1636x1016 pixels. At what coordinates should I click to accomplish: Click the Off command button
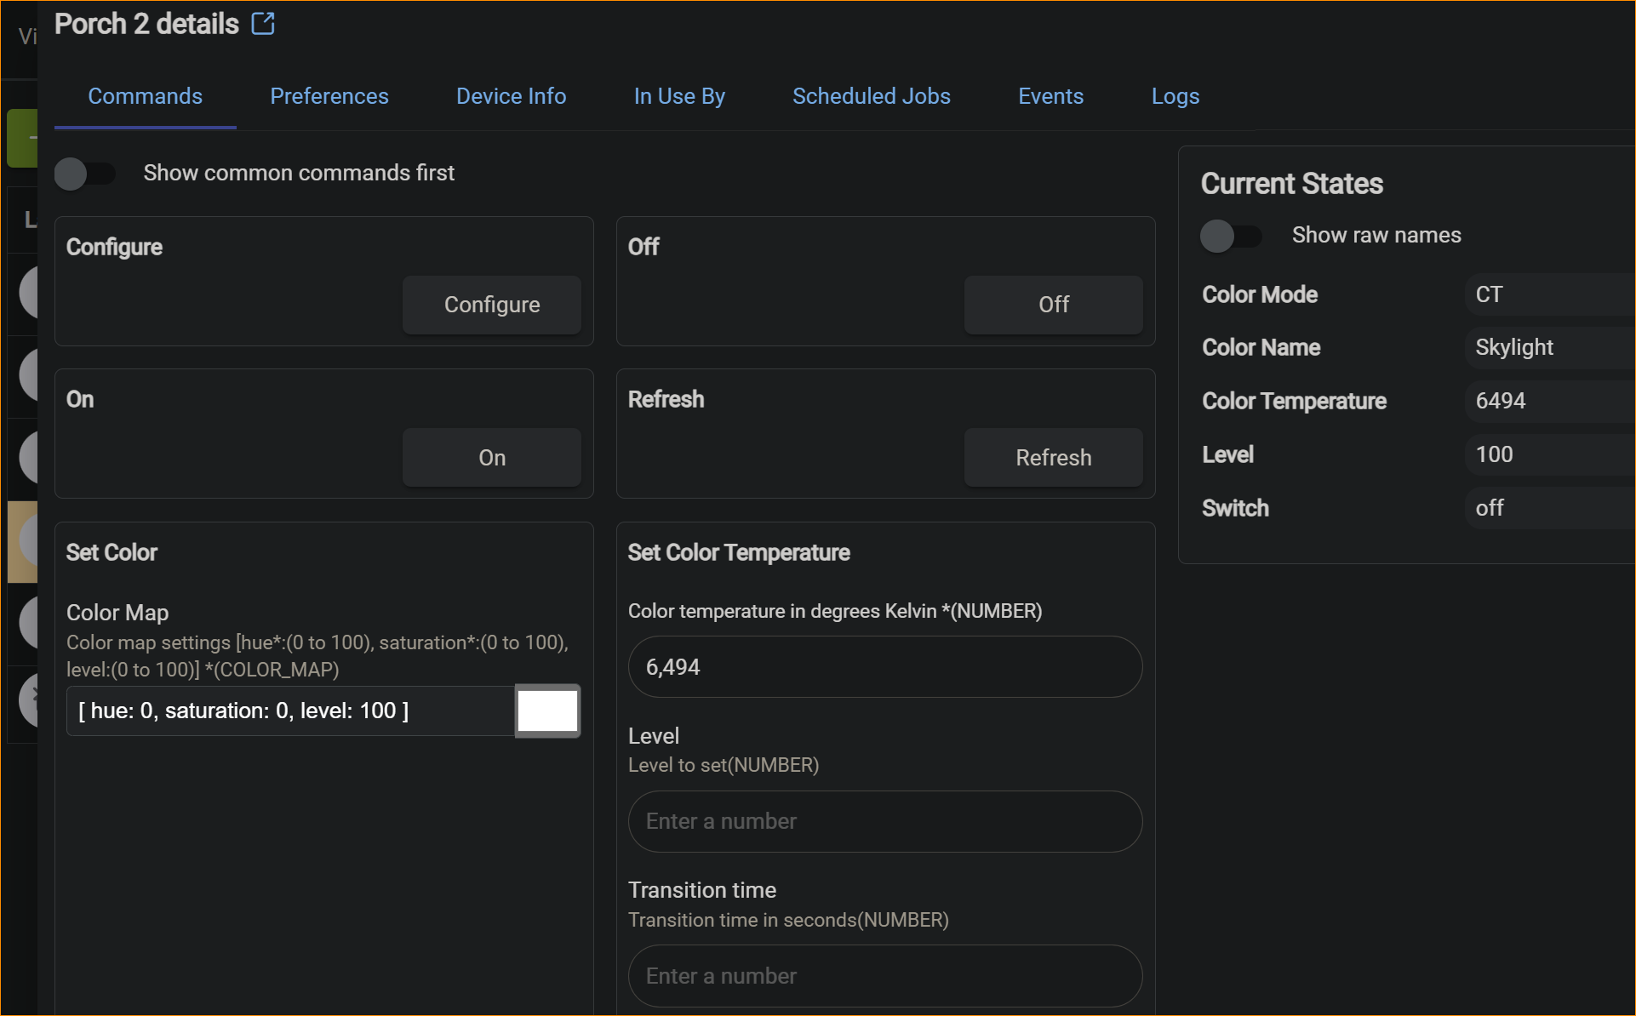pyautogui.click(x=1053, y=305)
